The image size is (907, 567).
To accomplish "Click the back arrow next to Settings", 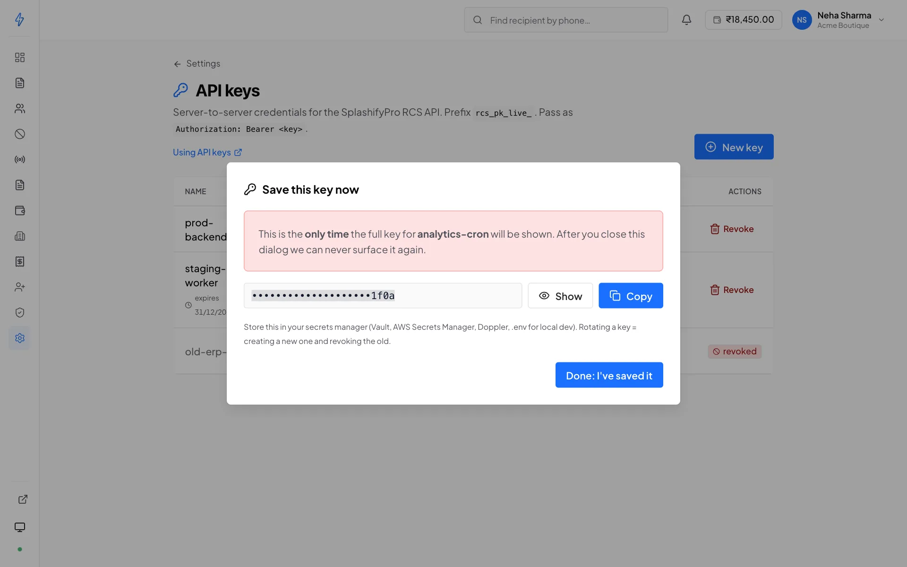I will (x=177, y=64).
